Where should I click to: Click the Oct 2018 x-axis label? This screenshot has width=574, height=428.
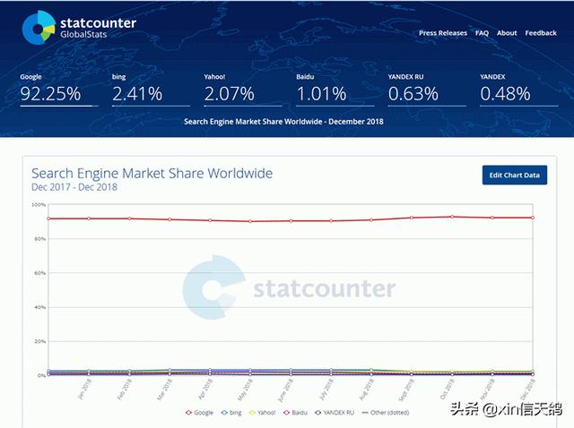pos(447,389)
